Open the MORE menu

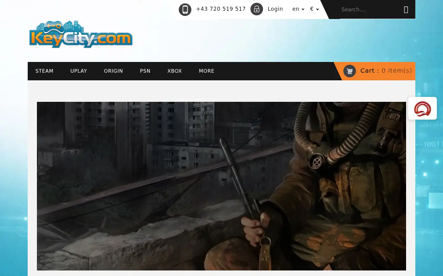(x=207, y=71)
